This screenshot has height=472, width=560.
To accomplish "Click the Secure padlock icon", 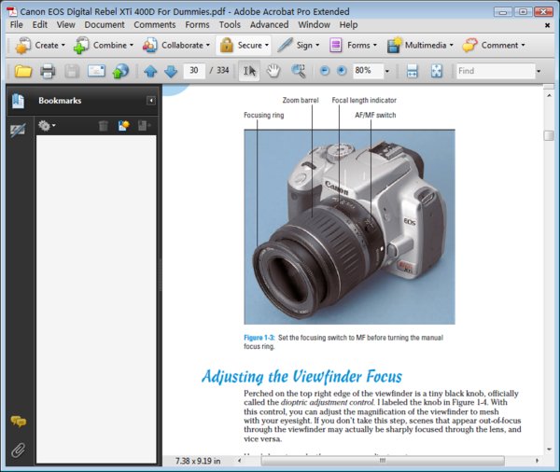I will click(x=227, y=46).
